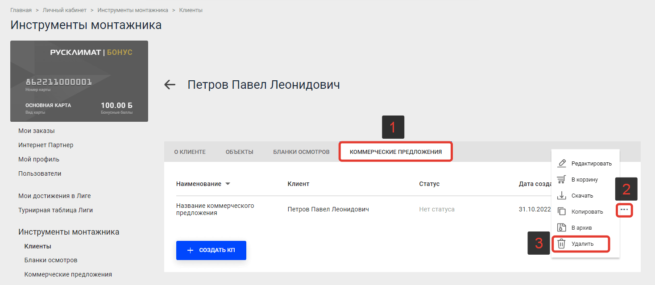Image resolution: width=655 pixels, height=285 pixels.
Task: Open Мои достижения в Лиге
Action: [54, 196]
